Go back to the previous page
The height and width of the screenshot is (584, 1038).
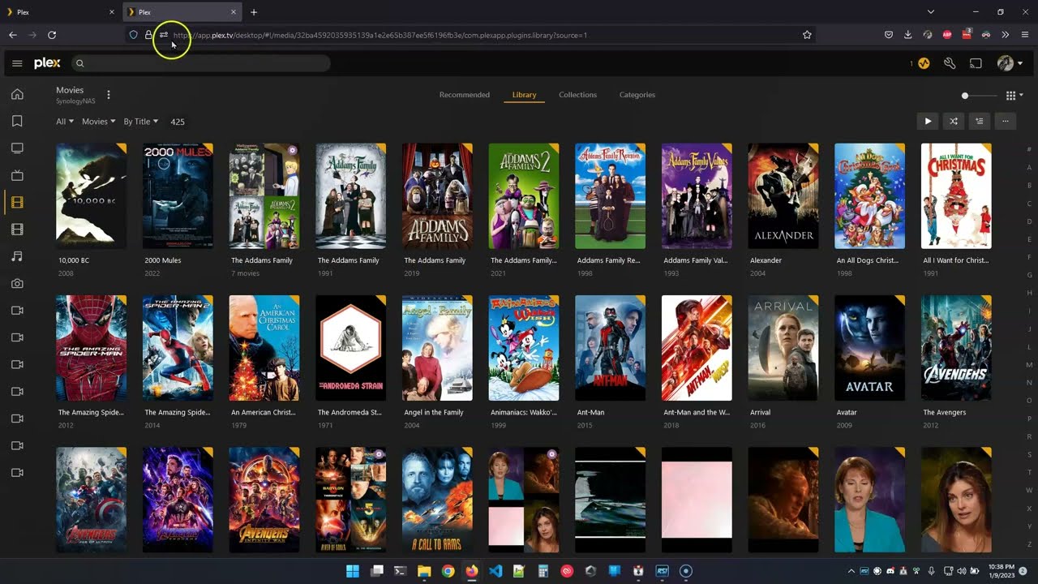click(13, 35)
